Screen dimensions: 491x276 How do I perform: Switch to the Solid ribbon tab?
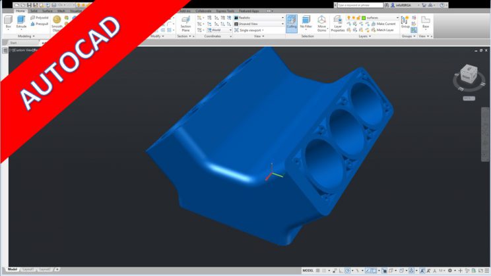click(34, 11)
